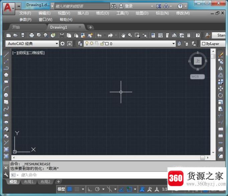Open the 视图(V) menu
This screenshot has height=196, width=228.
pyautogui.click(x=64, y=13)
